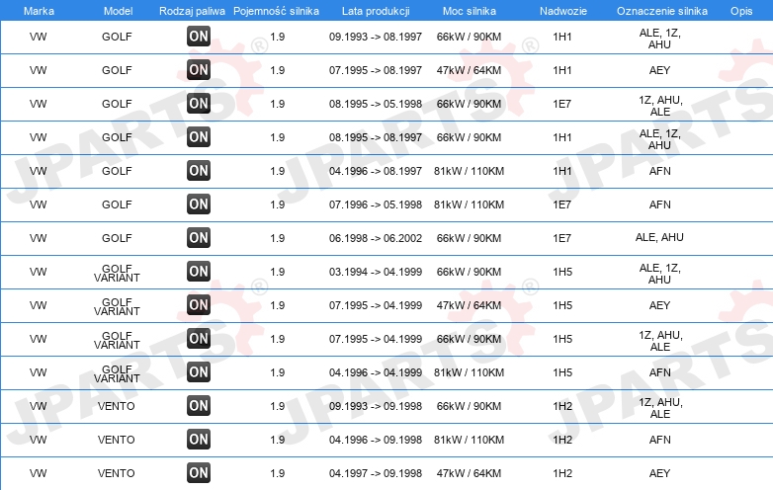Click ON fuel icon in row 04.1996 -> 08.1997
Viewport: 773px width, 490px height.
(x=199, y=170)
